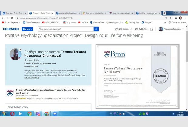Expand the Для организаций menu
188x127 pixels.
(123, 29)
